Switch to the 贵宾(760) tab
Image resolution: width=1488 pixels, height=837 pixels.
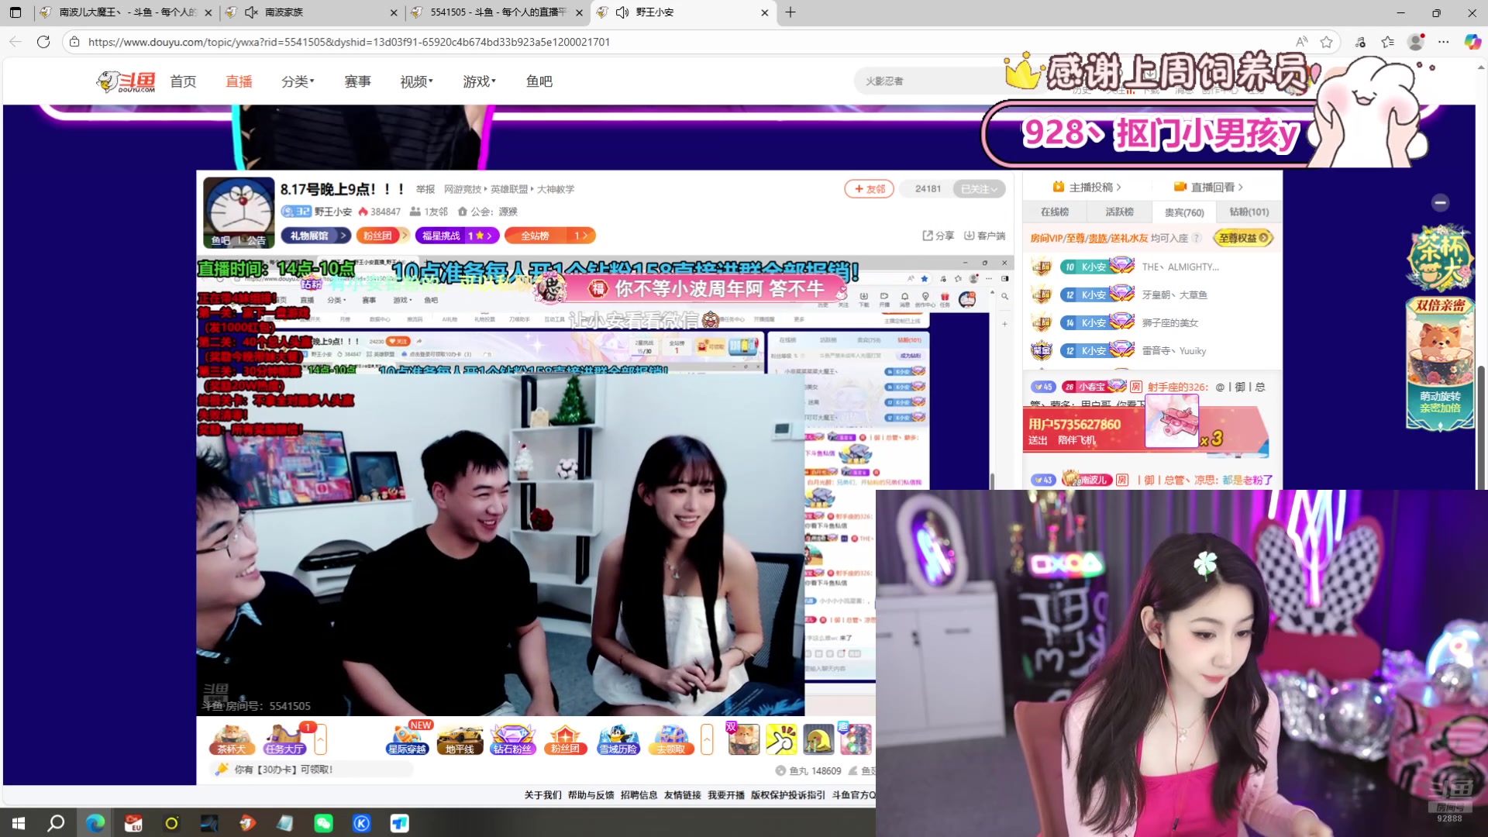coord(1184,212)
